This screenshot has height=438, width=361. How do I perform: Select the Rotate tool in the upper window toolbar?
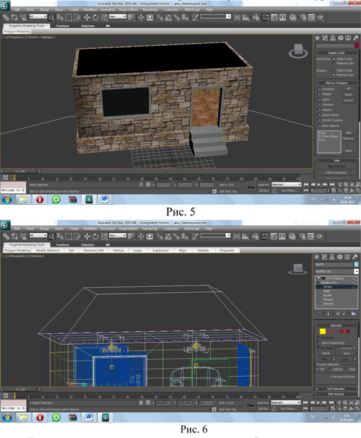pos(96,17)
